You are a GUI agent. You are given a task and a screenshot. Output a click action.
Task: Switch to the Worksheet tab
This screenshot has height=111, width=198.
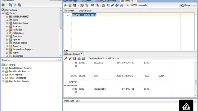pyautogui.click(x=69, y=10)
